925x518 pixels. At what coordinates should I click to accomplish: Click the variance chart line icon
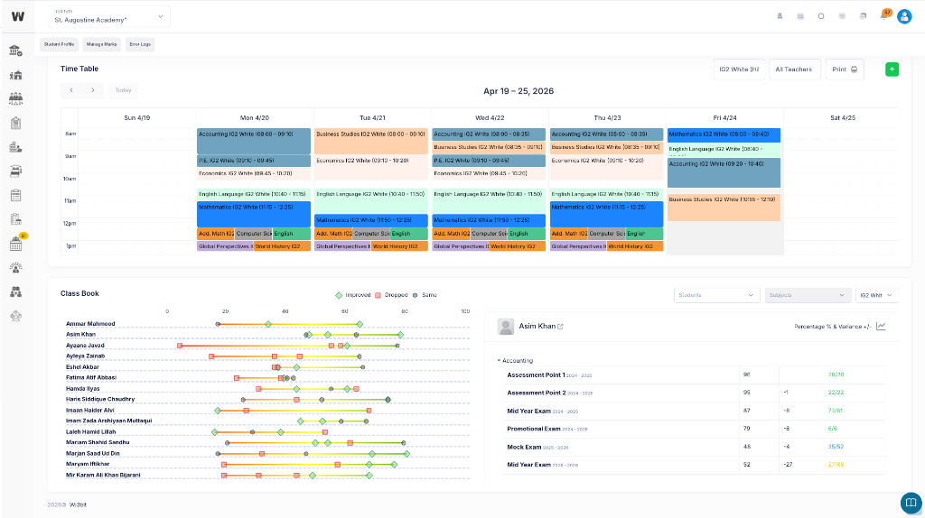click(x=881, y=327)
